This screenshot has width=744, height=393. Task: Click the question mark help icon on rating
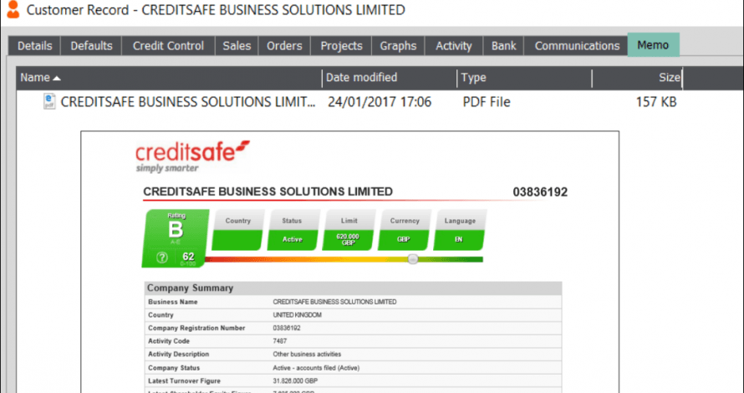coord(162,258)
